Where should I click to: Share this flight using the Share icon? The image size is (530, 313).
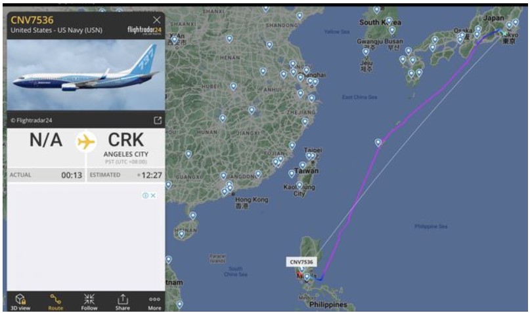click(122, 302)
